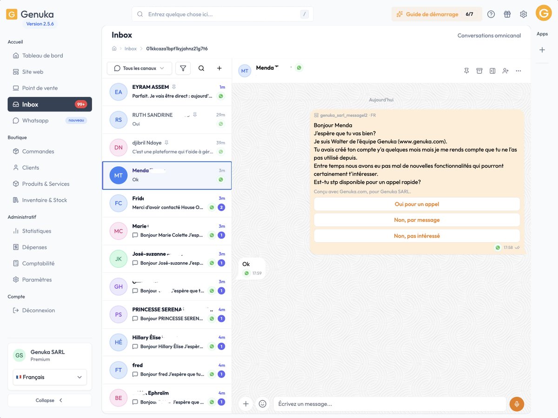Open EYRAM ASSEM conversation

pos(167,92)
